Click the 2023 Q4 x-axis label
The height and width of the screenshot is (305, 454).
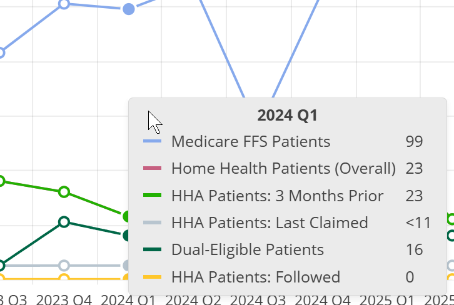[x=64, y=299]
